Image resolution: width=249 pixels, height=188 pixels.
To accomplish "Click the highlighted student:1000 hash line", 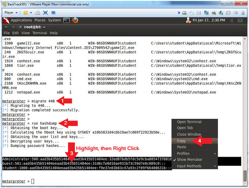I will (x=87, y=168).
